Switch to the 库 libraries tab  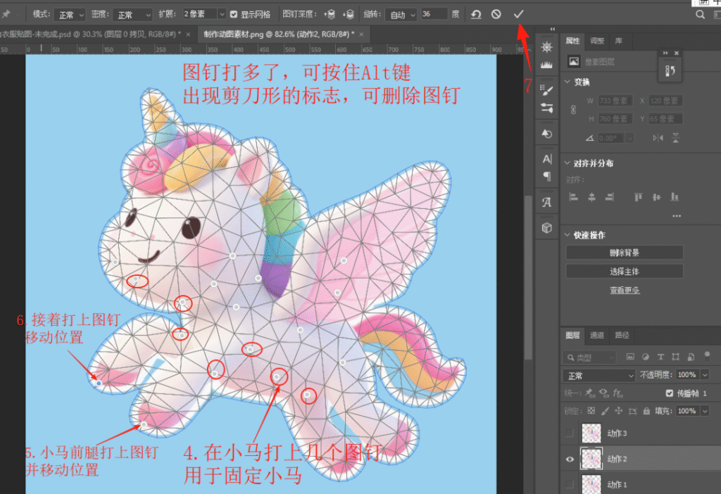click(x=619, y=41)
